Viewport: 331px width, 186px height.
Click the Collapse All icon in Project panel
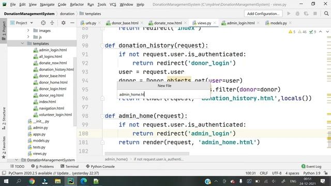[52, 23]
